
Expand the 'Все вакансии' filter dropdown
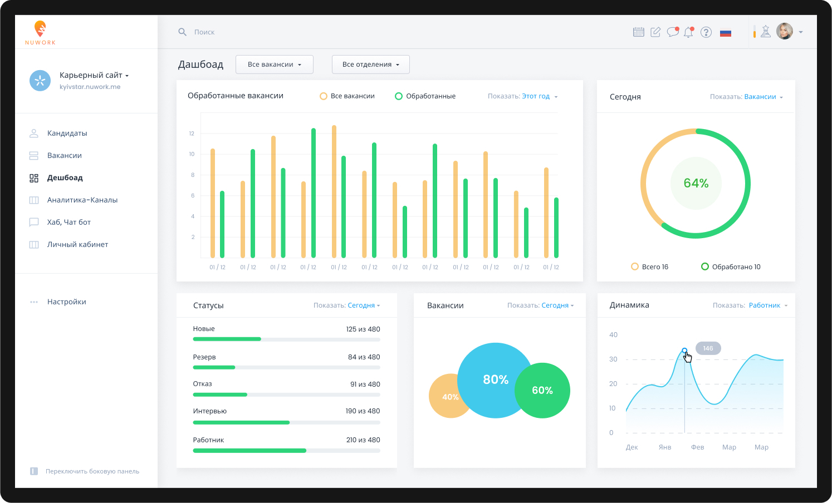(274, 65)
